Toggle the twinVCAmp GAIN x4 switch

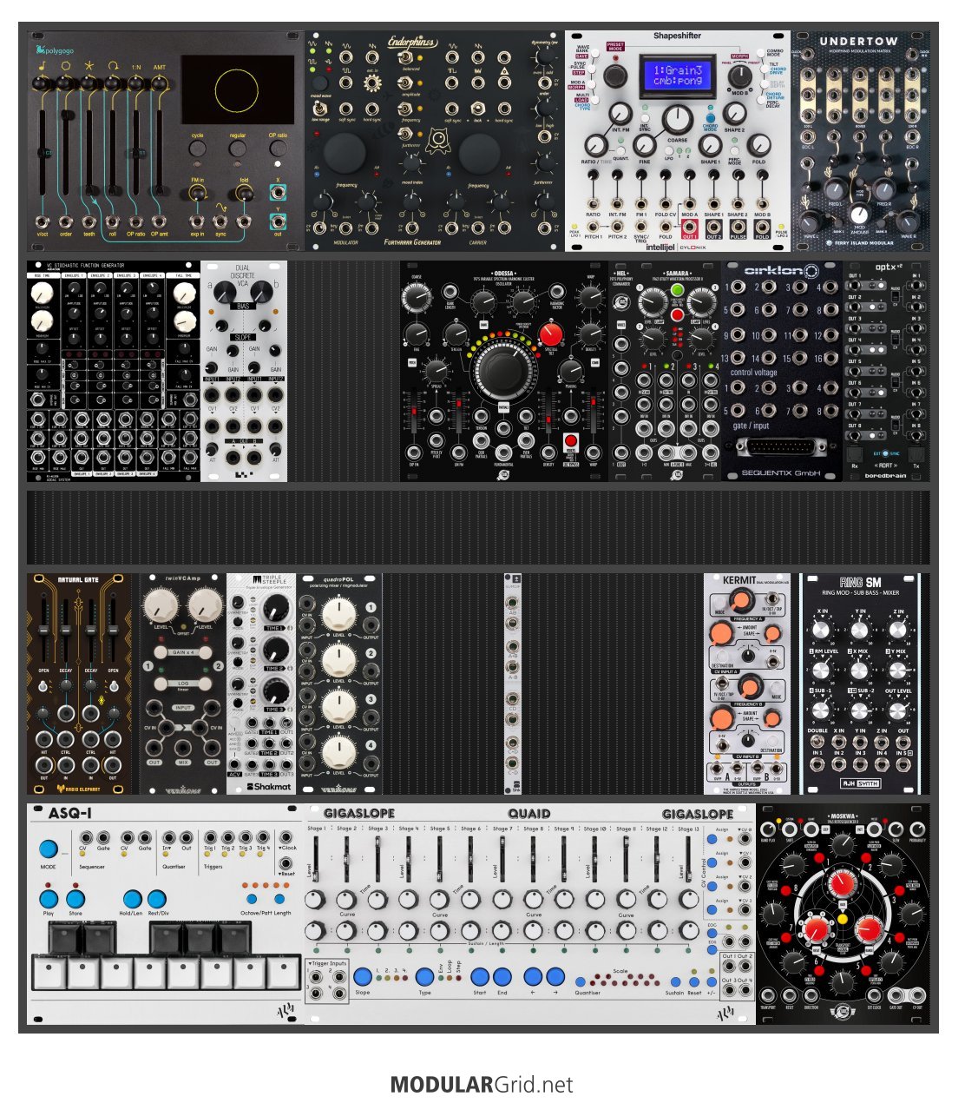tap(183, 652)
